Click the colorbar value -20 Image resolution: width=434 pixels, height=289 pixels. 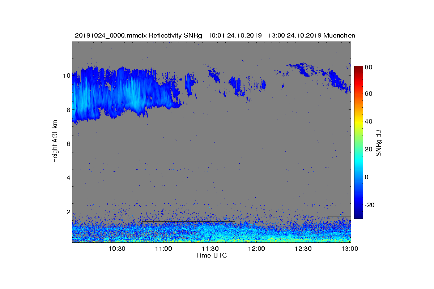coord(370,205)
